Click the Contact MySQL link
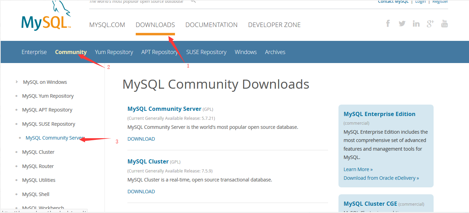The width and height of the screenshot is (469, 213). pyautogui.click(x=393, y=2)
